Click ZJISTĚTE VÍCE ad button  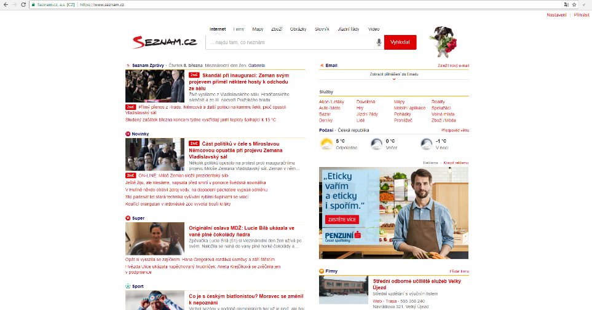tap(342, 220)
